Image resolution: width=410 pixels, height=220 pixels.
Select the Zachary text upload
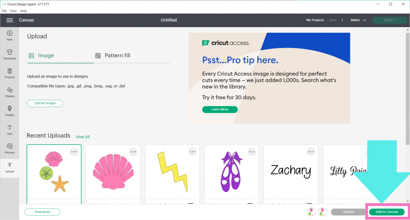(291, 174)
